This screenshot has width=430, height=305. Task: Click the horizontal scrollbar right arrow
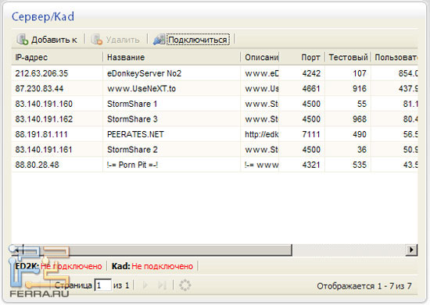coord(411,250)
